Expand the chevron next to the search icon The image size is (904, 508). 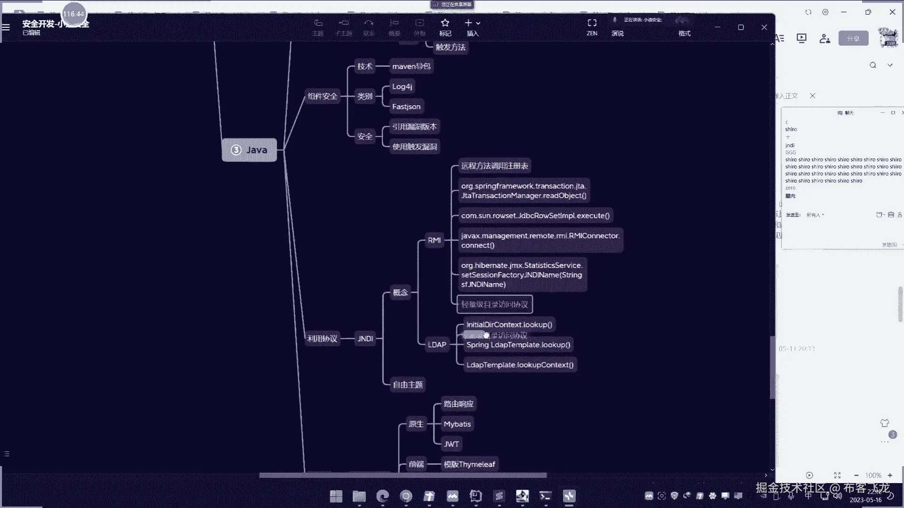(890, 65)
